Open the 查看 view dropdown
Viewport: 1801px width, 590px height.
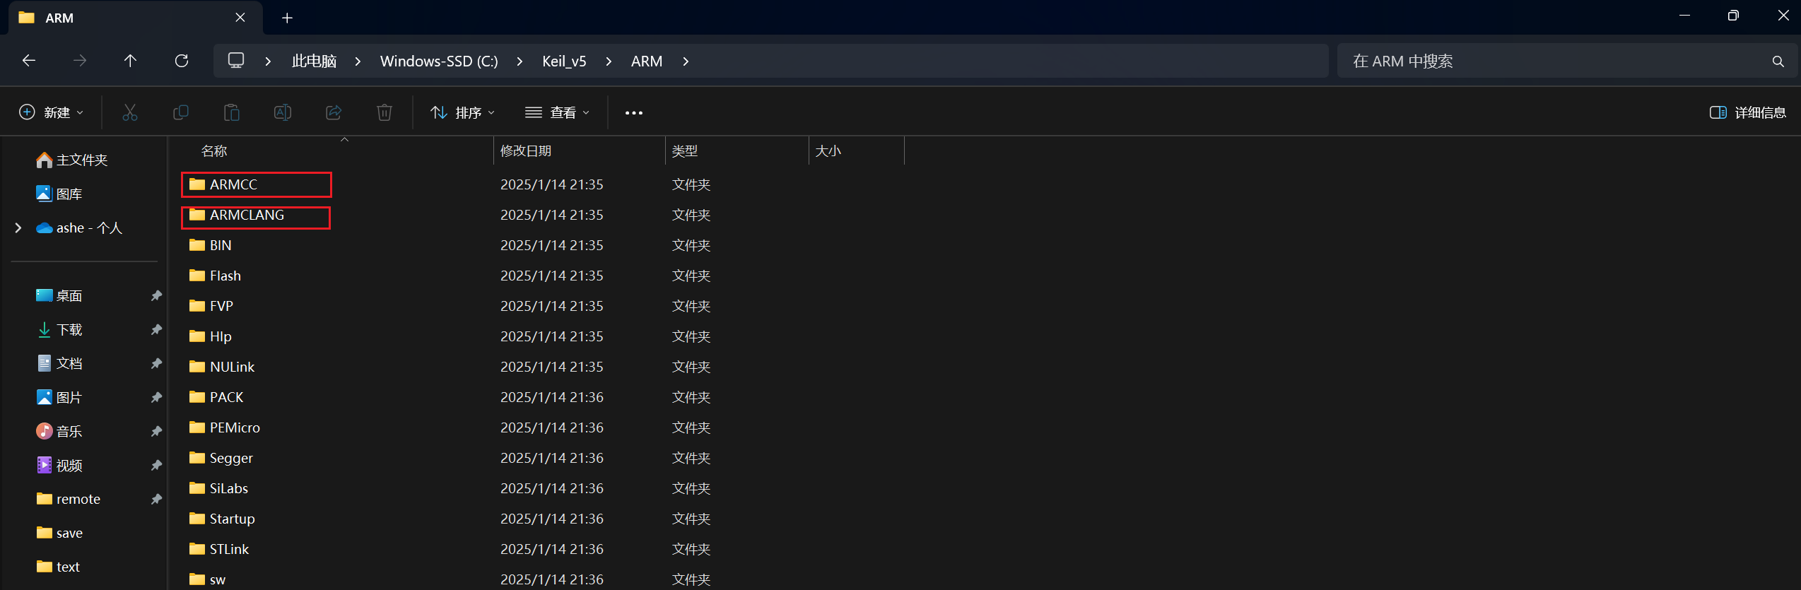(557, 112)
